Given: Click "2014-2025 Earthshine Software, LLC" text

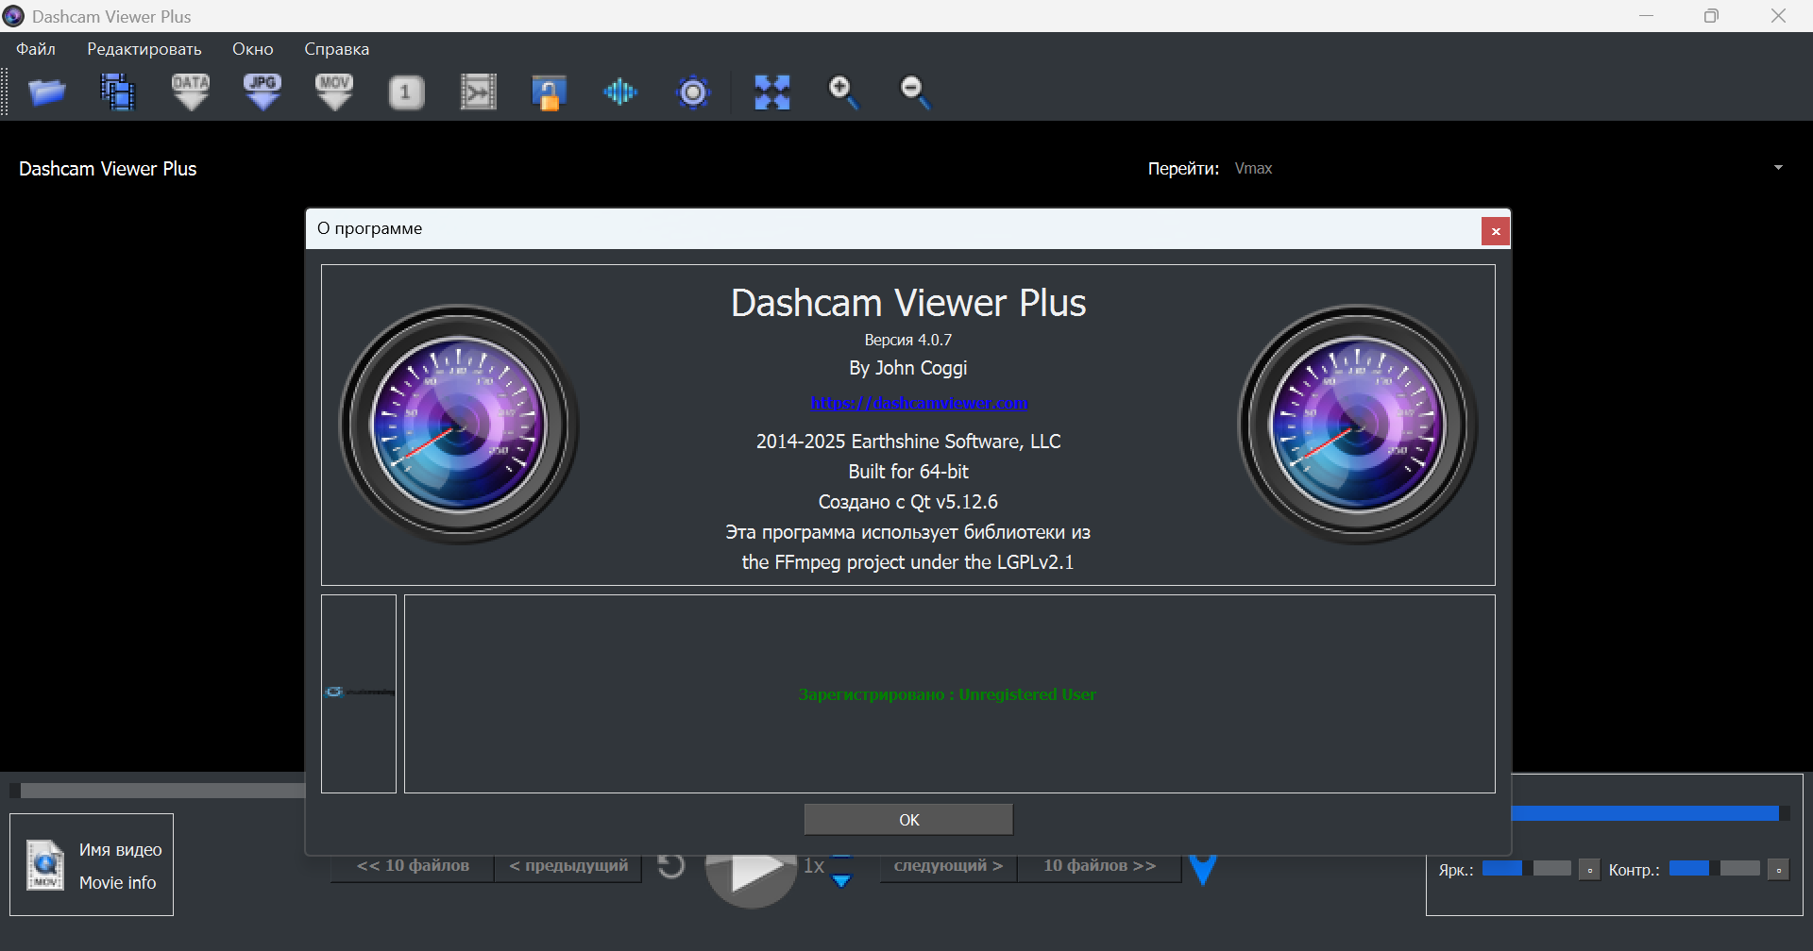Looking at the screenshot, I should pos(908,442).
